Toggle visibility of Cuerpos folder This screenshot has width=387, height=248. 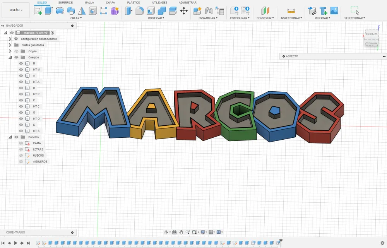coord(16,57)
